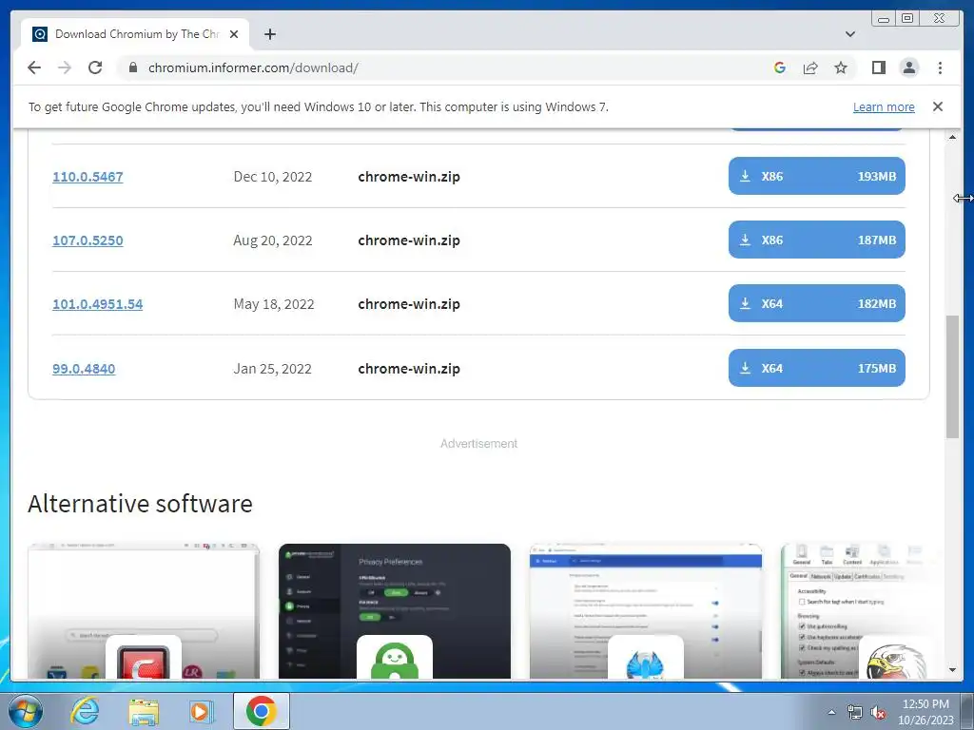This screenshot has width=974, height=730.
Task: Open a new browser tab
Action: click(x=269, y=34)
